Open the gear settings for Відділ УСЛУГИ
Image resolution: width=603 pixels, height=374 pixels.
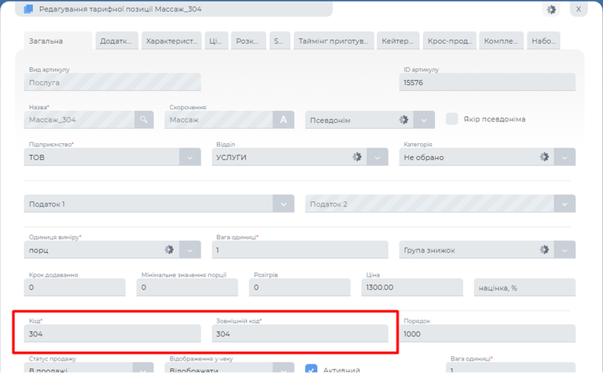click(x=357, y=157)
